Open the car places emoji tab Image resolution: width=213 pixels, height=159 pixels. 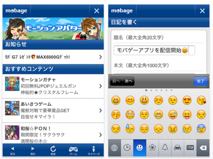pos(178,148)
